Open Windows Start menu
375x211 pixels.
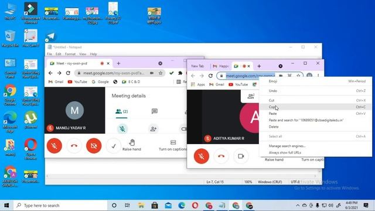(6, 206)
